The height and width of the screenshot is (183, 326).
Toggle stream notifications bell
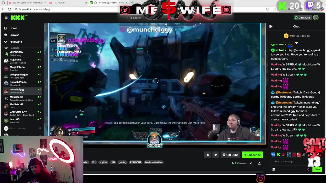(208, 155)
